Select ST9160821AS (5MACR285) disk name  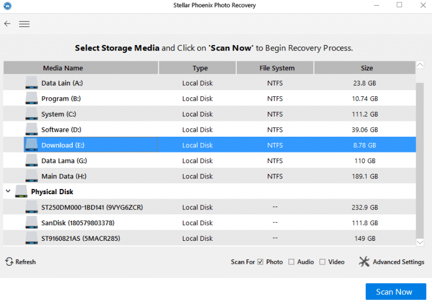click(x=81, y=239)
